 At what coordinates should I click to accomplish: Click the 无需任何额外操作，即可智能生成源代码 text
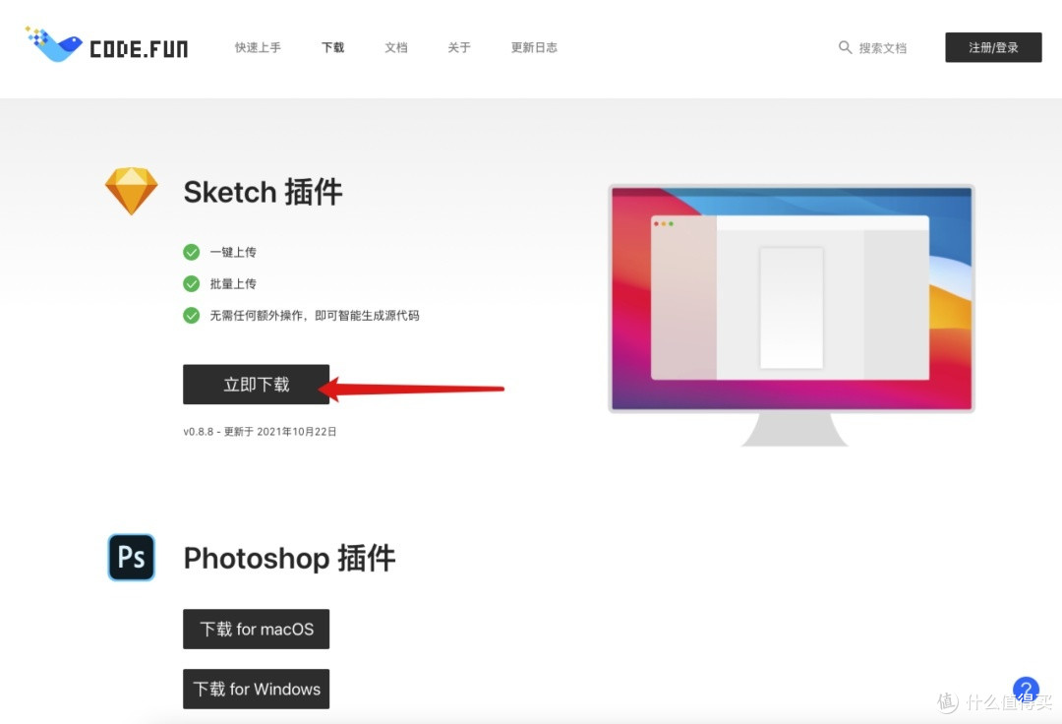point(315,316)
